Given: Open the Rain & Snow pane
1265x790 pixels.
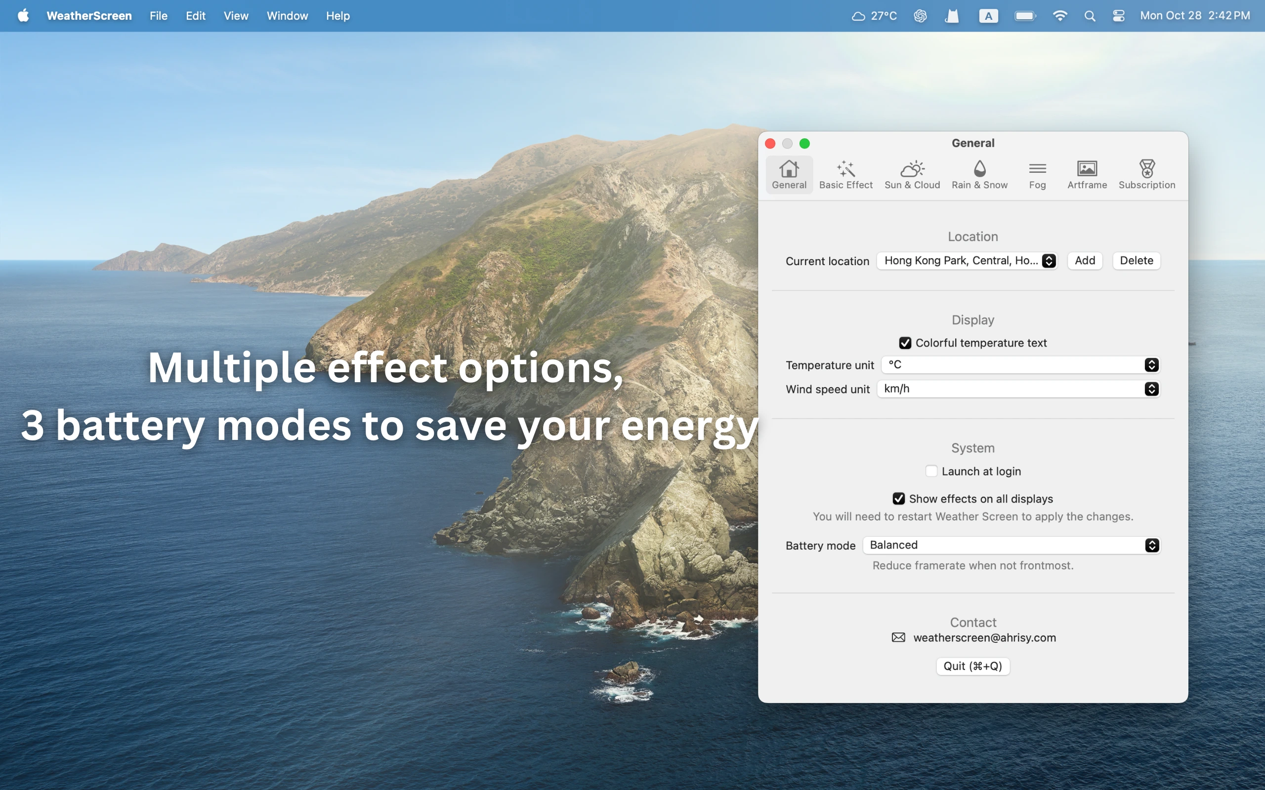Looking at the screenshot, I should [979, 174].
